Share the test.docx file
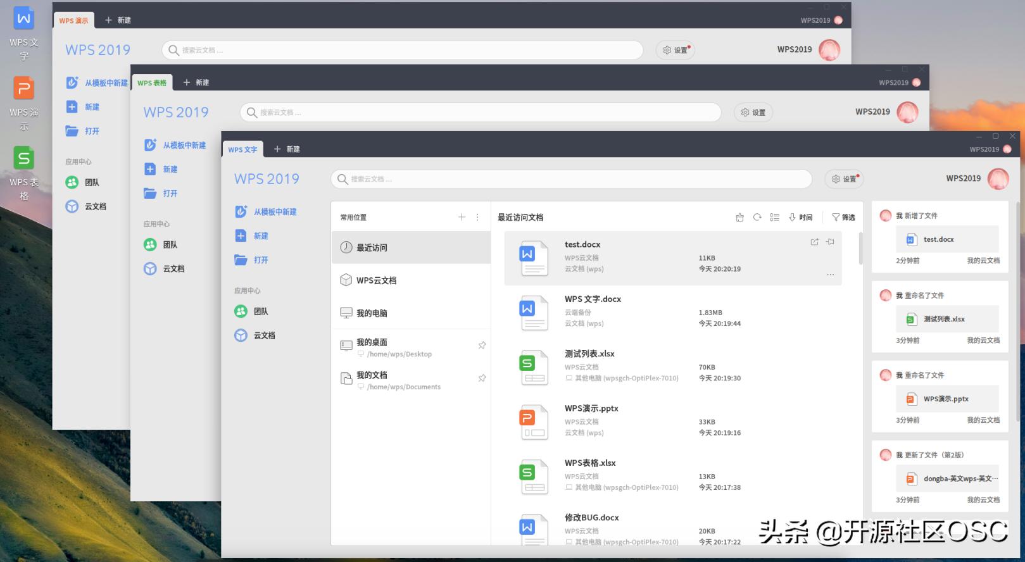Image resolution: width=1025 pixels, height=562 pixels. tap(814, 242)
